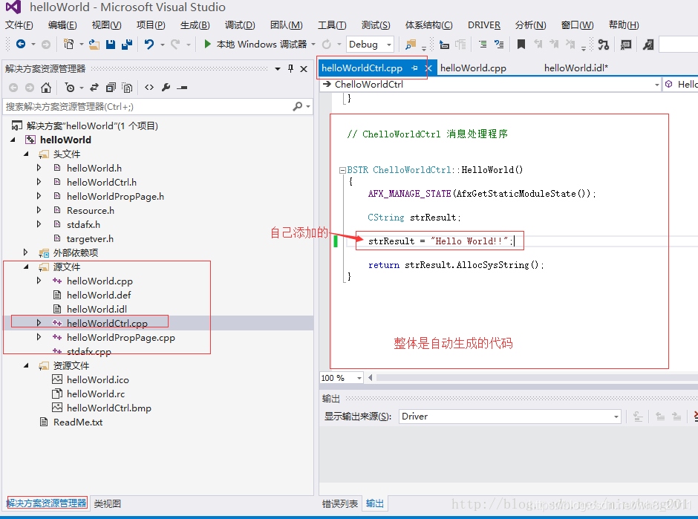Collapse the 源文件 folder

point(26,267)
